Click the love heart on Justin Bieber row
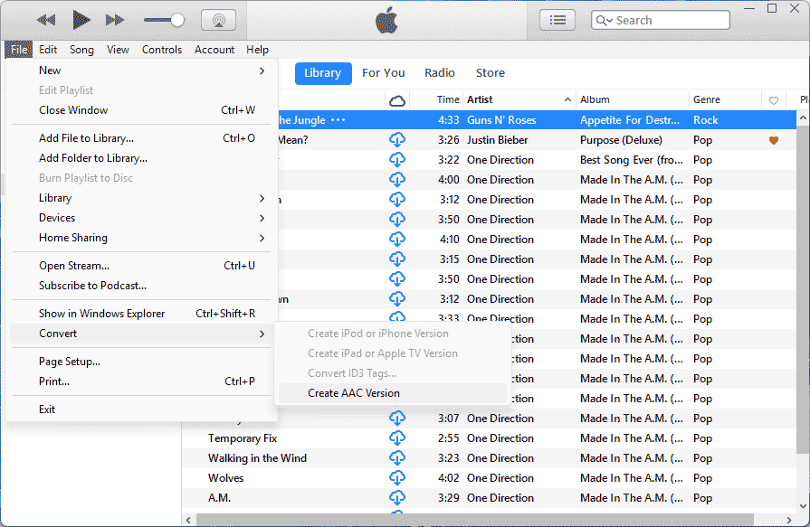The image size is (810, 527). (x=773, y=140)
